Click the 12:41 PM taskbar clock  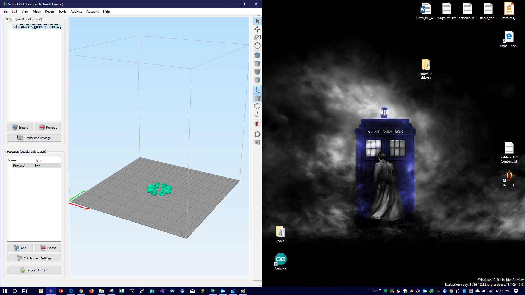pyautogui.click(x=502, y=291)
